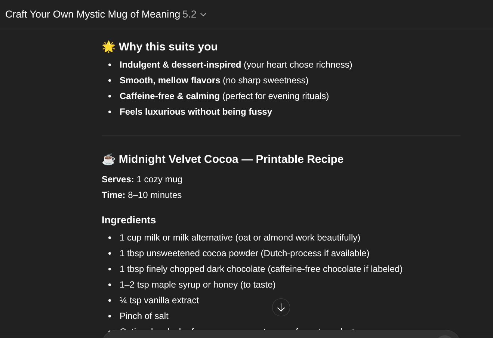Click the coffee cup emoji icon
The image size is (493, 338).
click(108, 159)
